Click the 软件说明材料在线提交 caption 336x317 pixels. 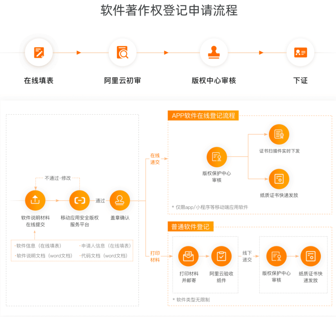[x=35, y=221]
